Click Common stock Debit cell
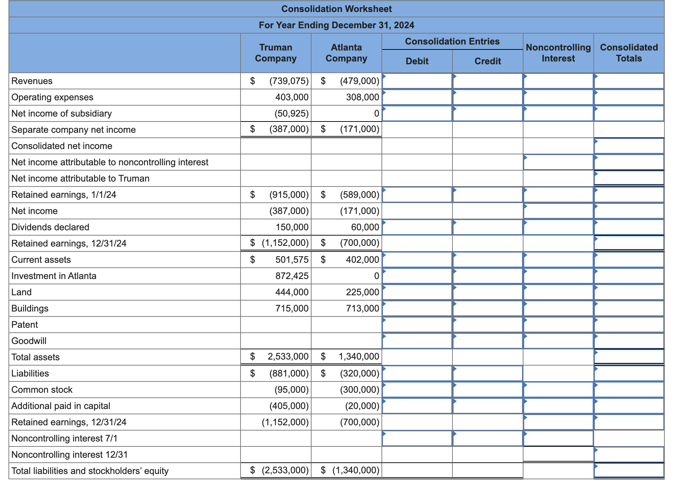Screen dimensions: 681x486 pos(417,390)
